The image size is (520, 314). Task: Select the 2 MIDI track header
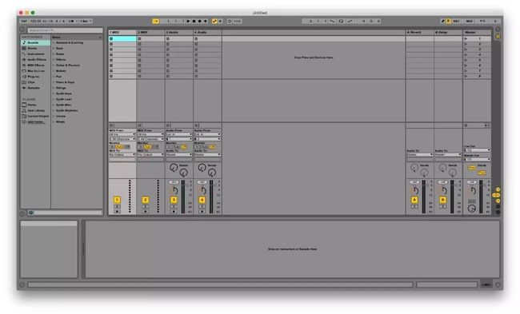[x=151, y=33]
